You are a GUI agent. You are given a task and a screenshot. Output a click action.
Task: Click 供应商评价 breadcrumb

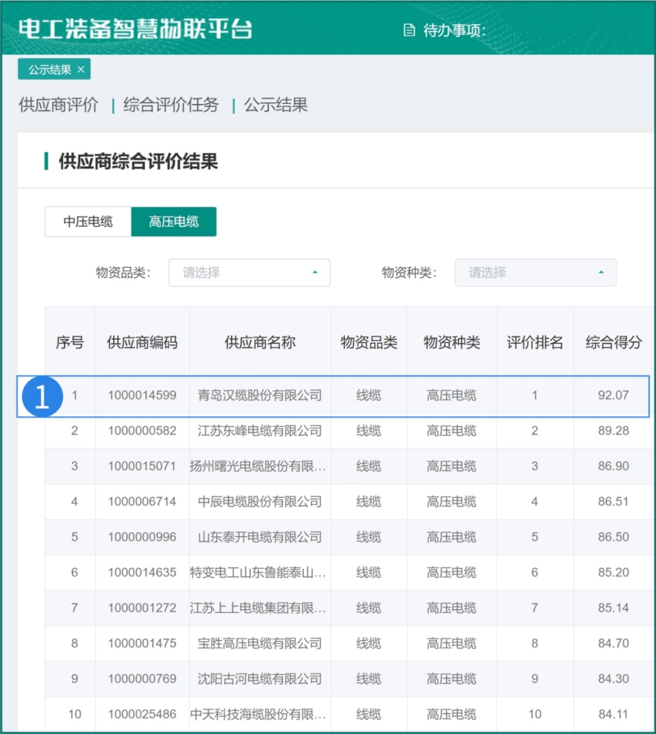[x=58, y=105]
